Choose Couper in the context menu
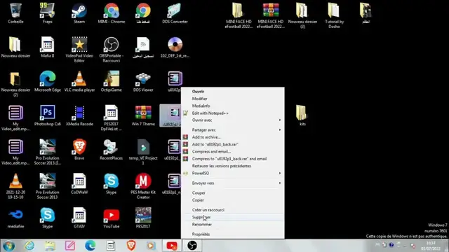This screenshot has height=252, width=449. [x=199, y=193]
